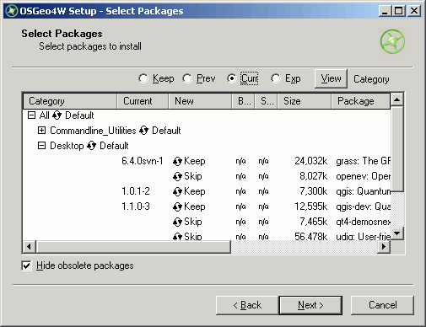Viewport: 426px width, 327px height.
Task: Expand the Commandline_Utilities category
Action: point(41,131)
